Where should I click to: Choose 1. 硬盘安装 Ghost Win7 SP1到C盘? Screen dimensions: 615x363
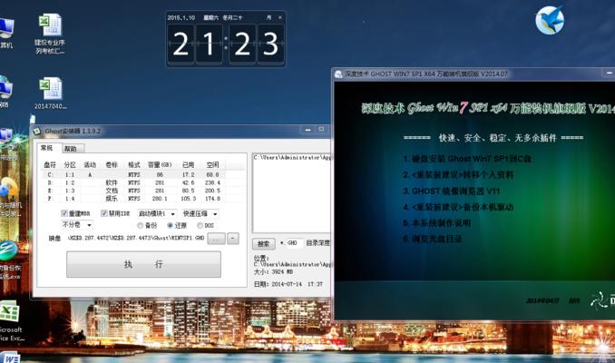point(467,159)
